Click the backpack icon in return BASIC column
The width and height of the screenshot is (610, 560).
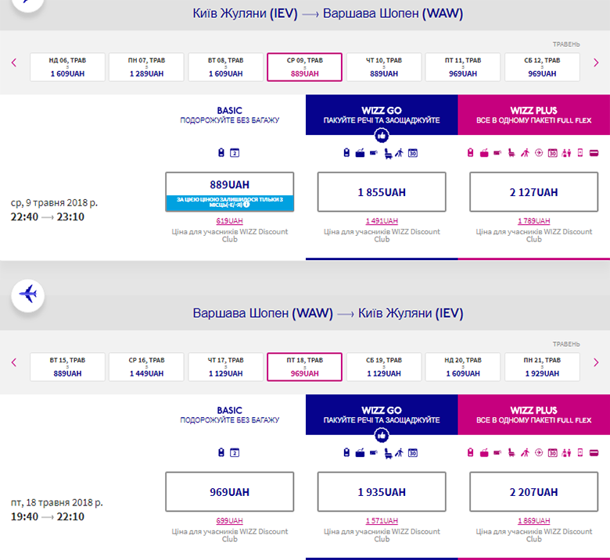(x=221, y=452)
